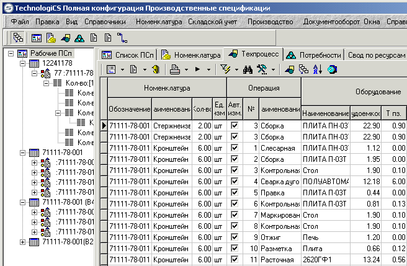Click the Сварка дуго operation cell
This screenshot has width=407, height=266.
[279, 181]
